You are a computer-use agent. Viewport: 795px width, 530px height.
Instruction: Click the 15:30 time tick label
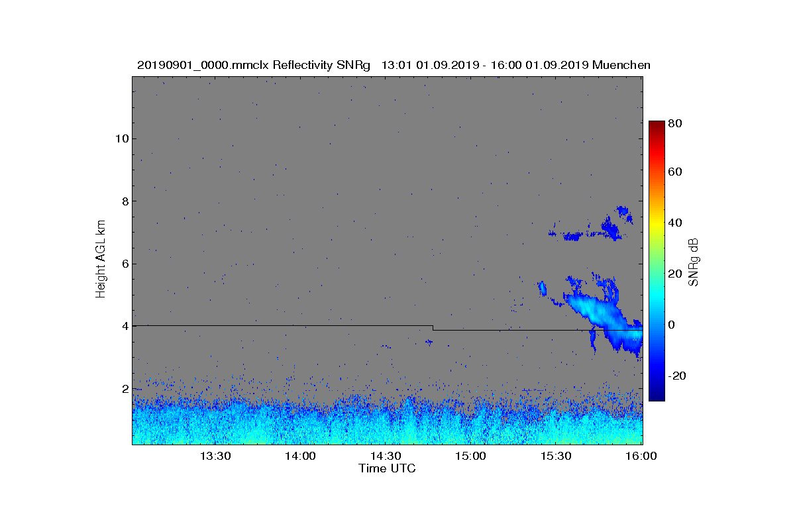coord(556,456)
